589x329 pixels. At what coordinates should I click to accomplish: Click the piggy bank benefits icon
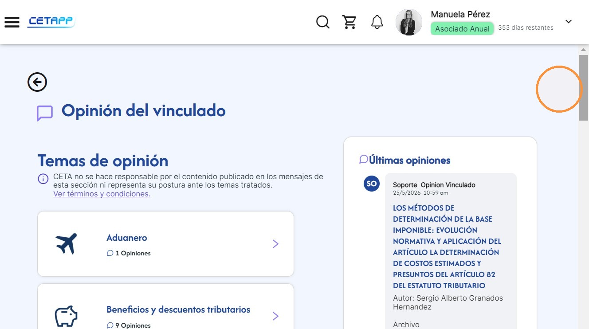pos(66,316)
